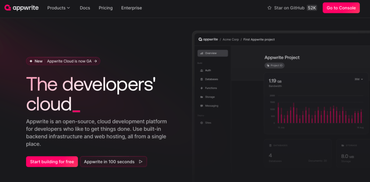Click the play icon in the 100 seconds button
This screenshot has height=182, width=370.
(141, 162)
